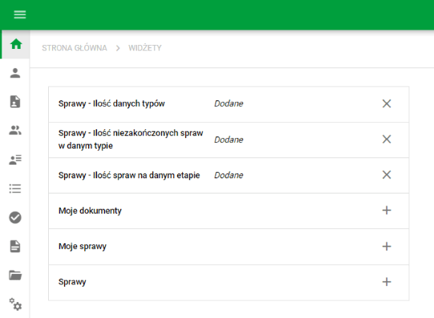This screenshot has height=318, width=434.
Task: Remove widget Sprawy - Ilość danych typów
Action: [387, 104]
